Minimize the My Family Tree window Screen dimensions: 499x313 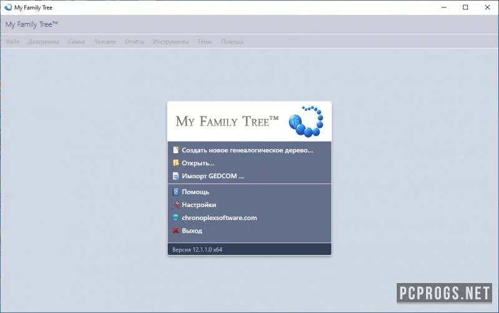pyautogui.click(x=444, y=7)
